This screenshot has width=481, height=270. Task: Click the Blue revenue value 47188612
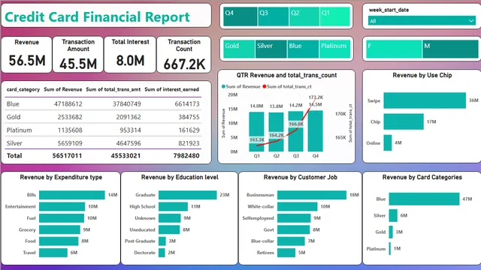(x=68, y=104)
